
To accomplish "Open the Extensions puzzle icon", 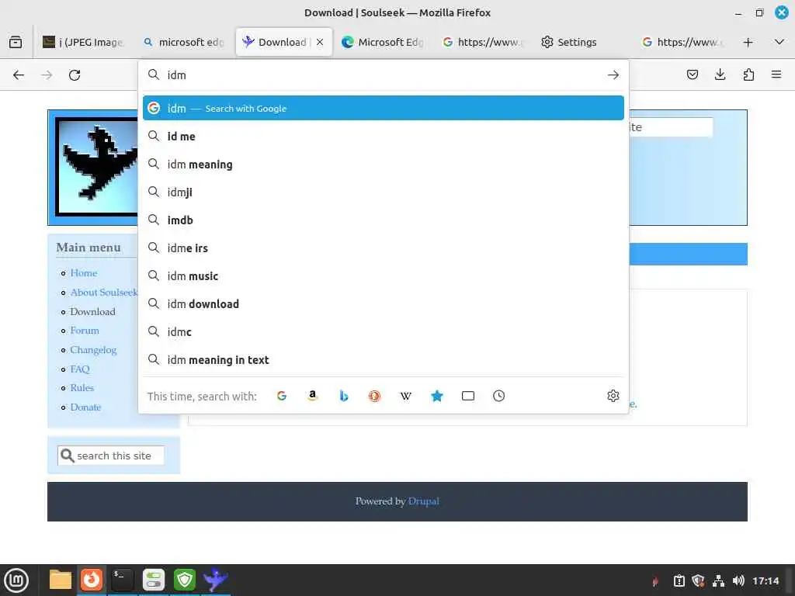I will pos(748,74).
